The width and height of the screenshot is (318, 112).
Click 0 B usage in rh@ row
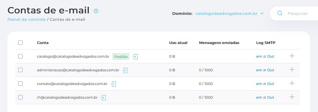click(172, 97)
